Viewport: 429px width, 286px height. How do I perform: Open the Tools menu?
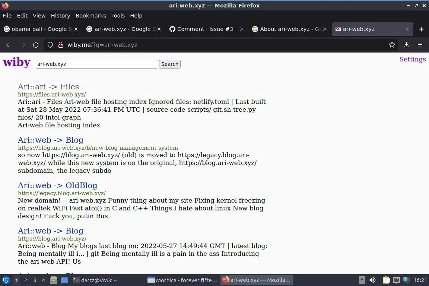click(x=118, y=16)
